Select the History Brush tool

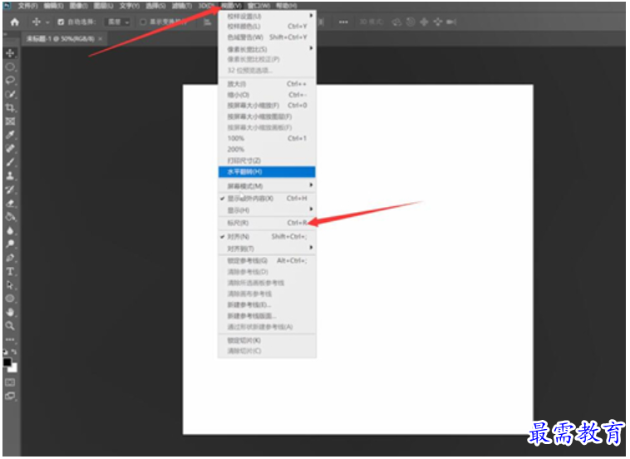[10, 190]
